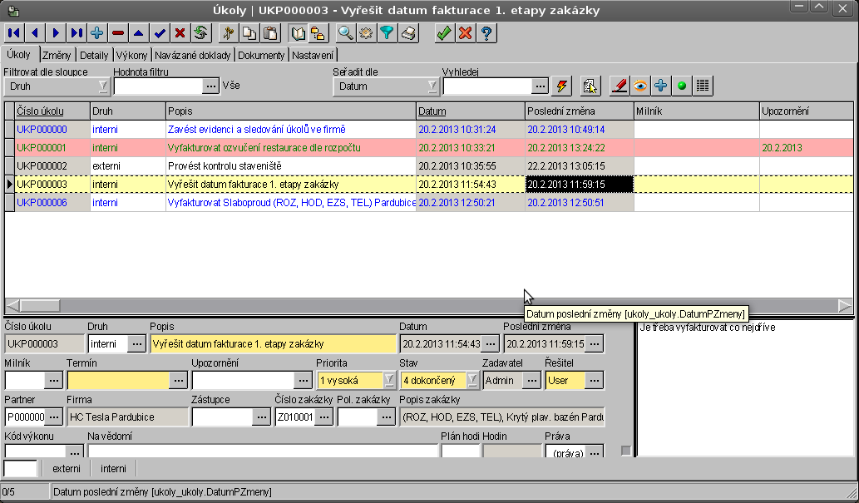Open the Navázané doklady tab

coord(193,55)
